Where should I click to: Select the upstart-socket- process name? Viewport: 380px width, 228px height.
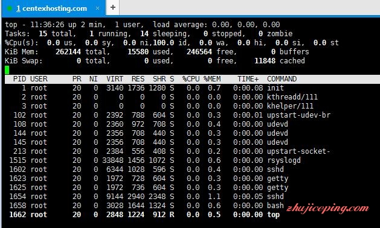point(298,151)
